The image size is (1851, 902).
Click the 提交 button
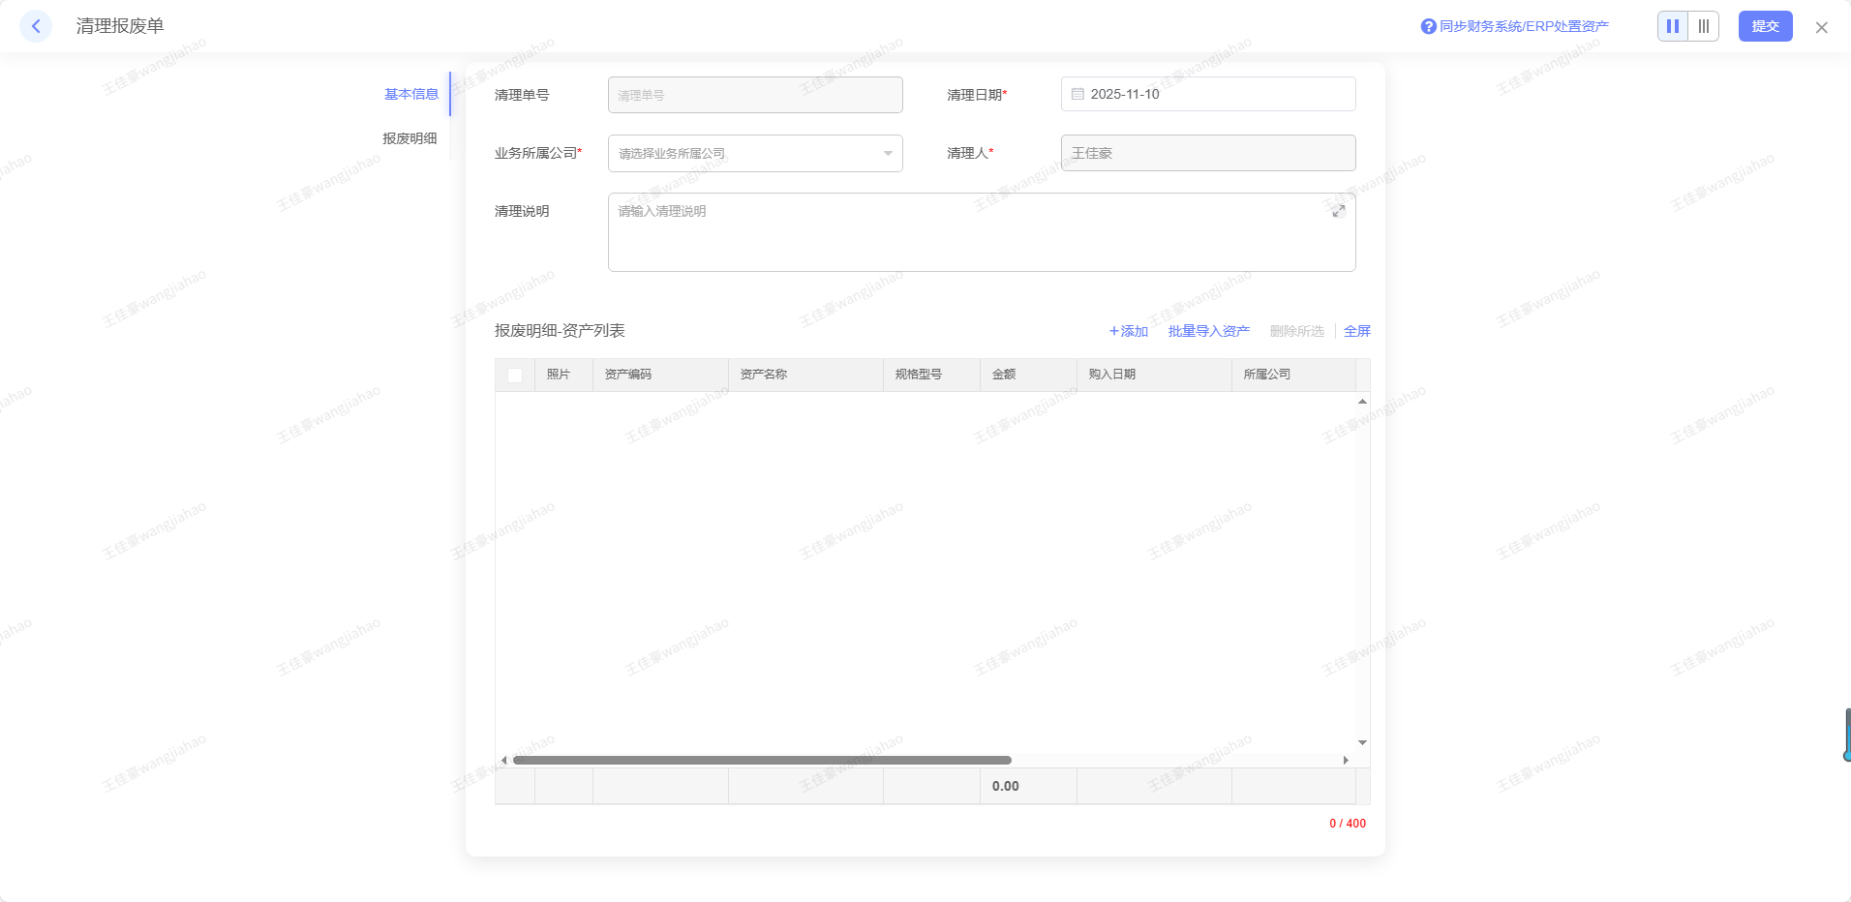click(x=1765, y=26)
